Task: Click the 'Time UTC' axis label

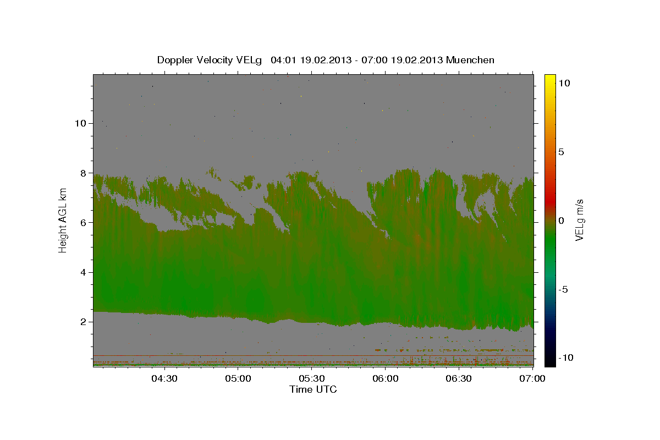Action: [x=313, y=389]
